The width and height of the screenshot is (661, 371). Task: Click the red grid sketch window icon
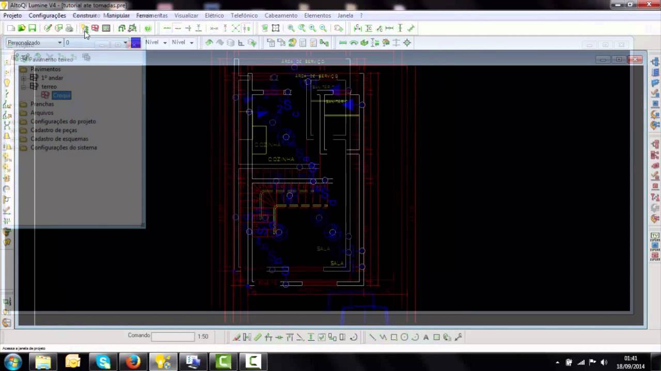pos(95,28)
